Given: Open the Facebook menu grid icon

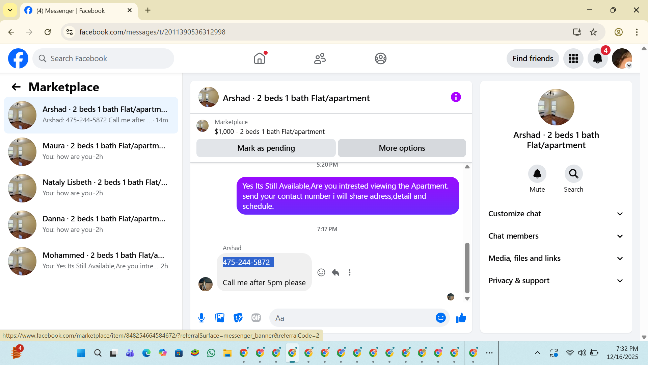Looking at the screenshot, I should coord(573,58).
